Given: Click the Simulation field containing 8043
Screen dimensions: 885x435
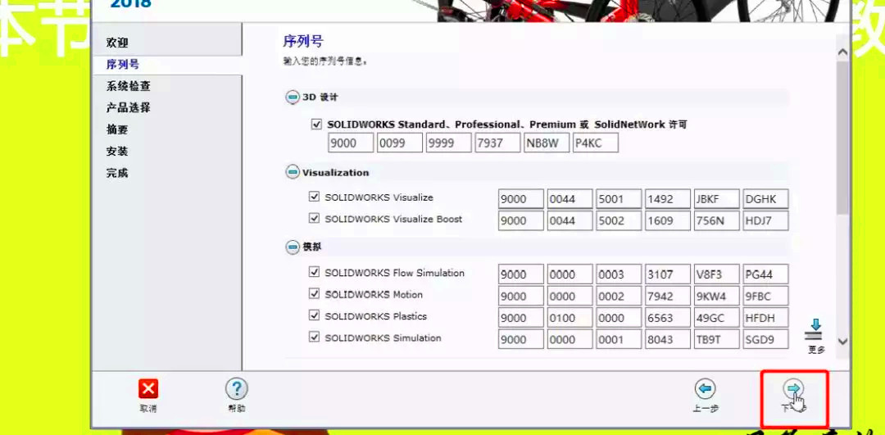Looking at the screenshot, I should click(668, 339).
